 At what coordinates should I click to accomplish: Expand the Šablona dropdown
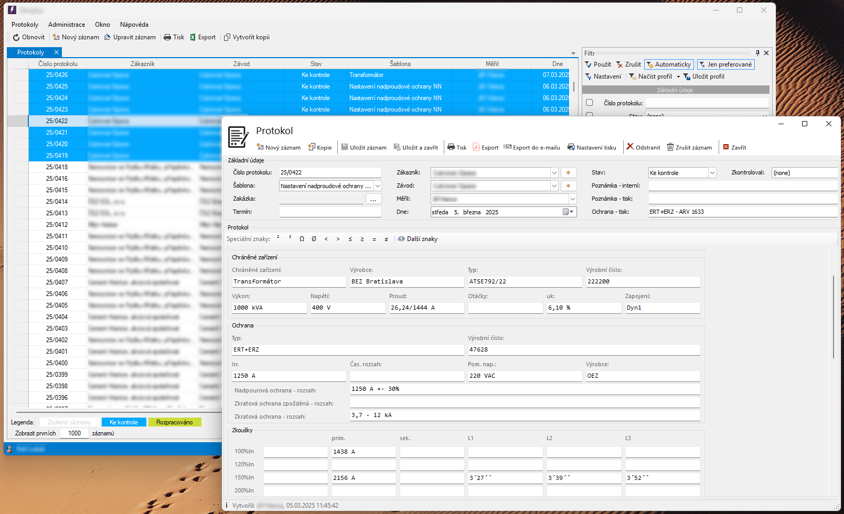pos(378,186)
